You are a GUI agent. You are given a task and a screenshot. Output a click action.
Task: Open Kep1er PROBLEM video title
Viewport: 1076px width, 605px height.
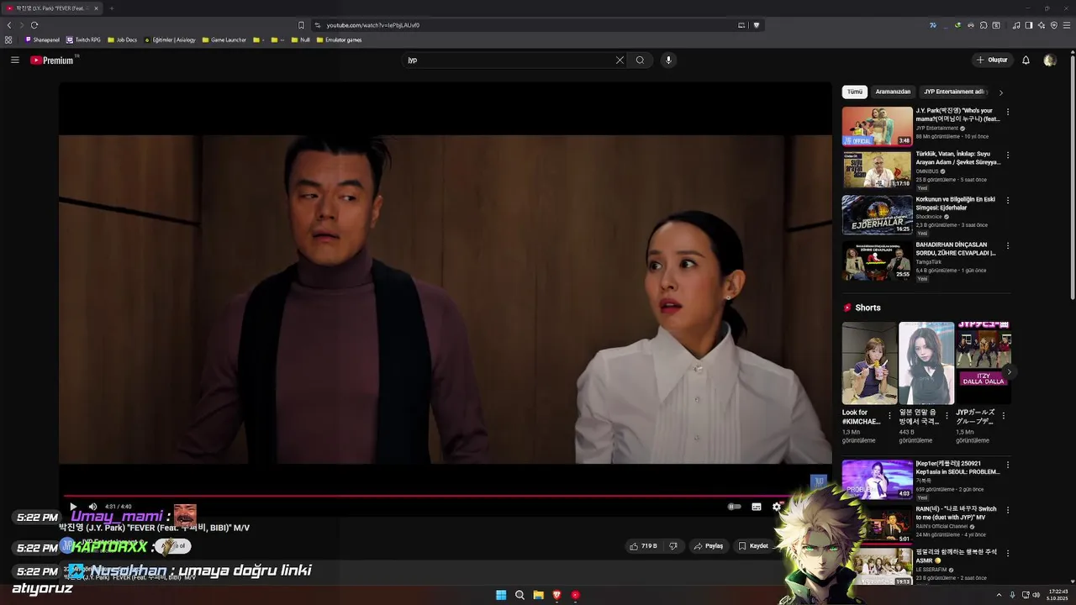957,467
